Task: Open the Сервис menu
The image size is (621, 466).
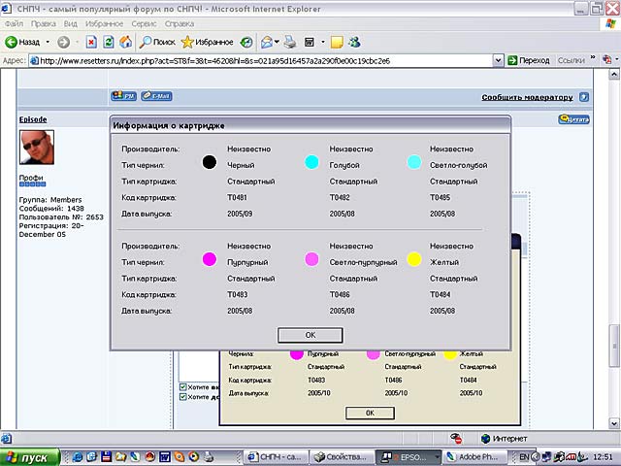Action: tap(145, 23)
